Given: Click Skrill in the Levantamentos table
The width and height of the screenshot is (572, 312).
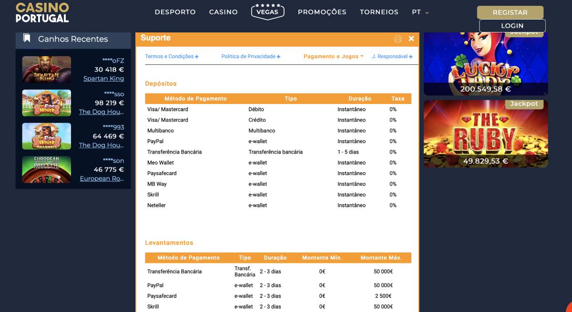Looking at the screenshot, I should click(153, 307).
